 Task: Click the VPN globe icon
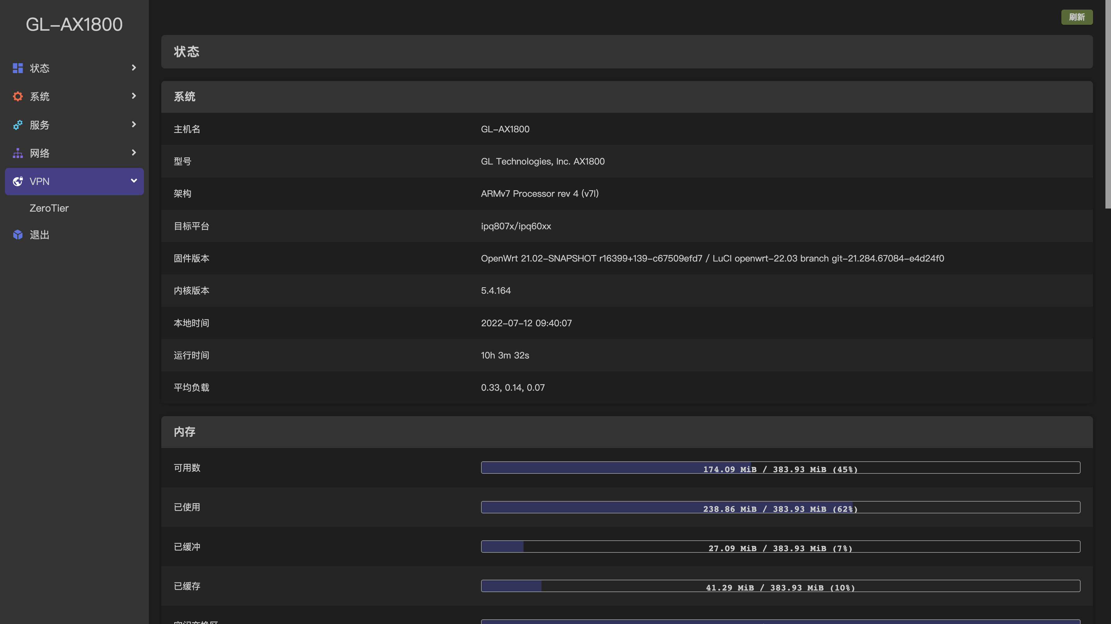(18, 182)
